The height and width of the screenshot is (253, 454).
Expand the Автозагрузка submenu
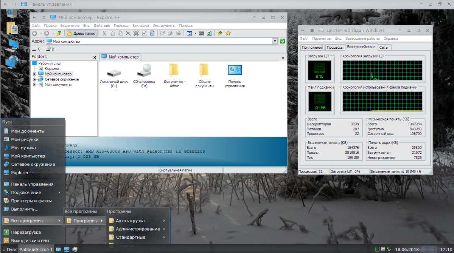[138, 221]
